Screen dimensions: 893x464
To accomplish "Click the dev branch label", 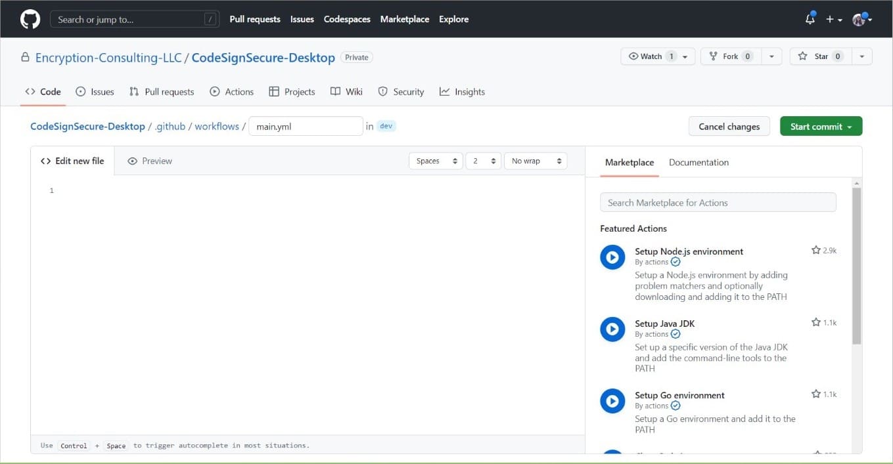I will coord(386,126).
